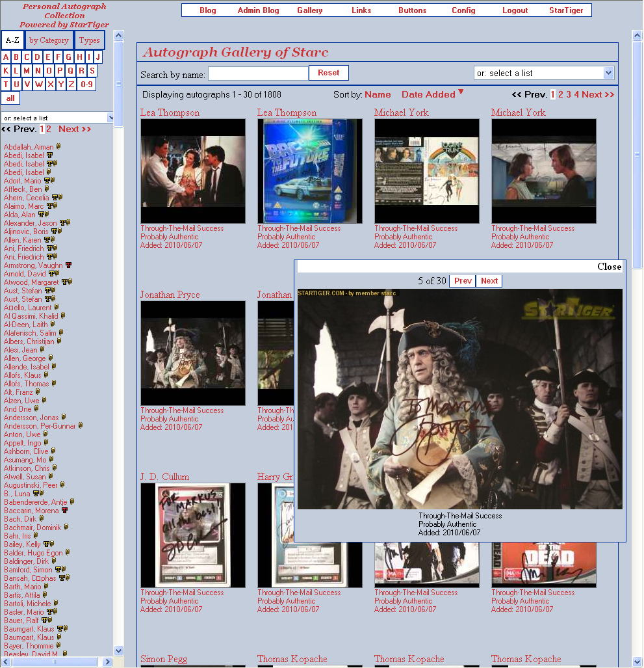Go to the Gallery menu item
The height and width of the screenshot is (668, 644).
coord(310,10)
